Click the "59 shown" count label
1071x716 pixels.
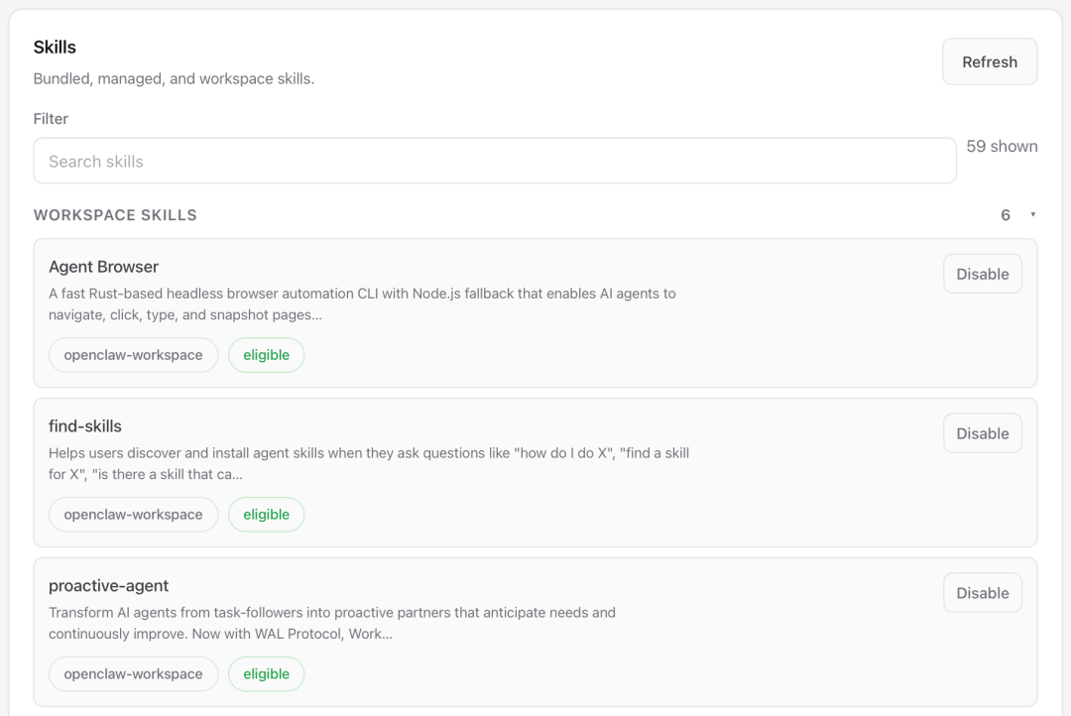coord(1002,147)
